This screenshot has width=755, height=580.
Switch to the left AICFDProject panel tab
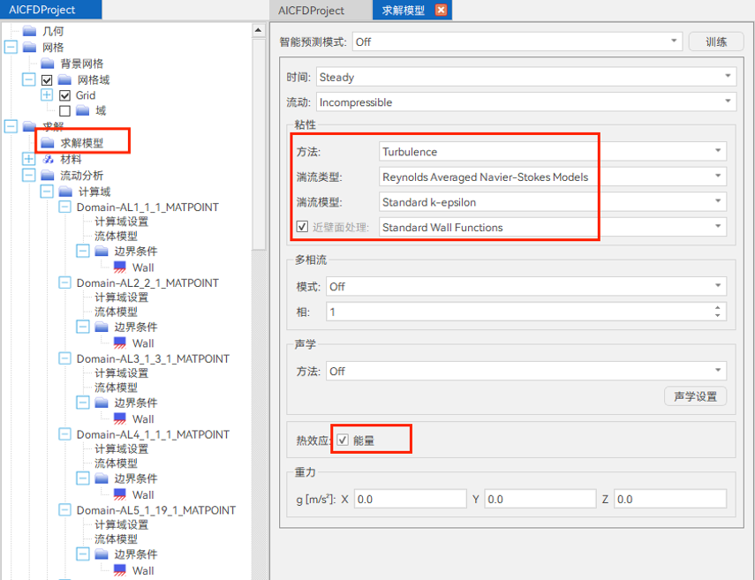point(50,10)
